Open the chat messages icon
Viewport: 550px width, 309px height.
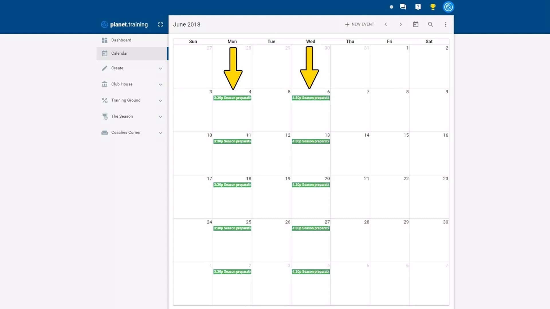(403, 7)
